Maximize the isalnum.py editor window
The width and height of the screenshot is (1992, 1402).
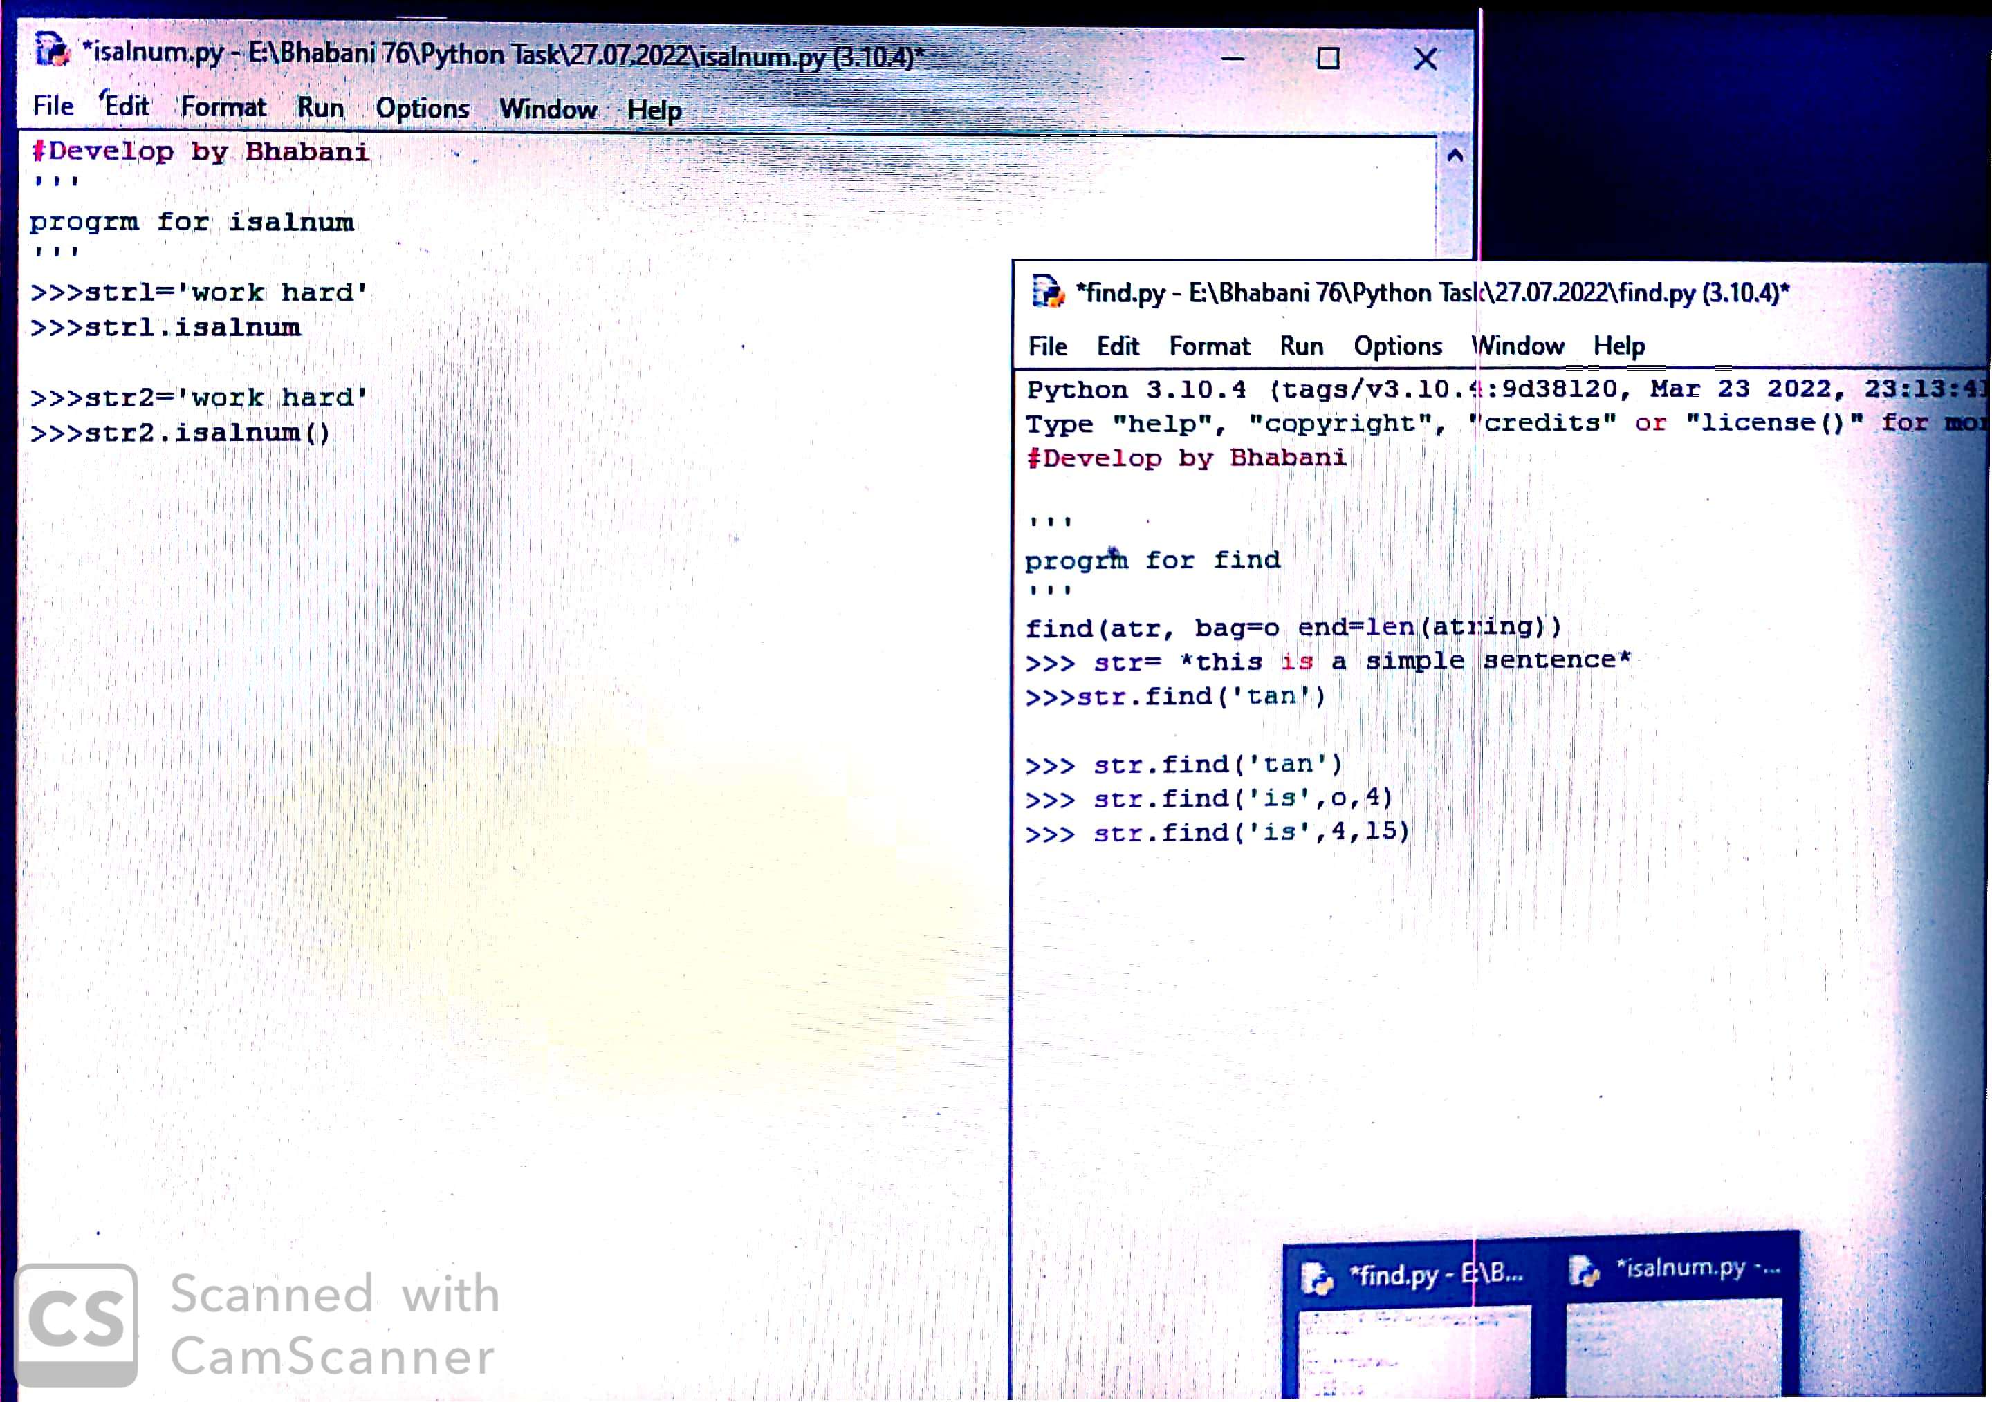[1327, 59]
